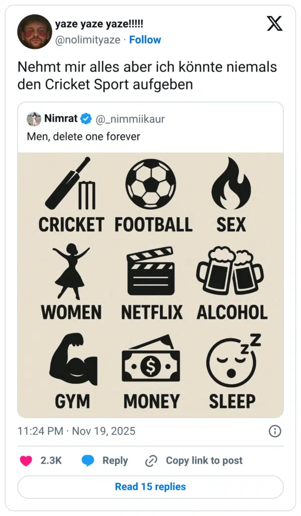This screenshot has width=301, height=516.
Task: Click the Follow button
Action: point(145,40)
